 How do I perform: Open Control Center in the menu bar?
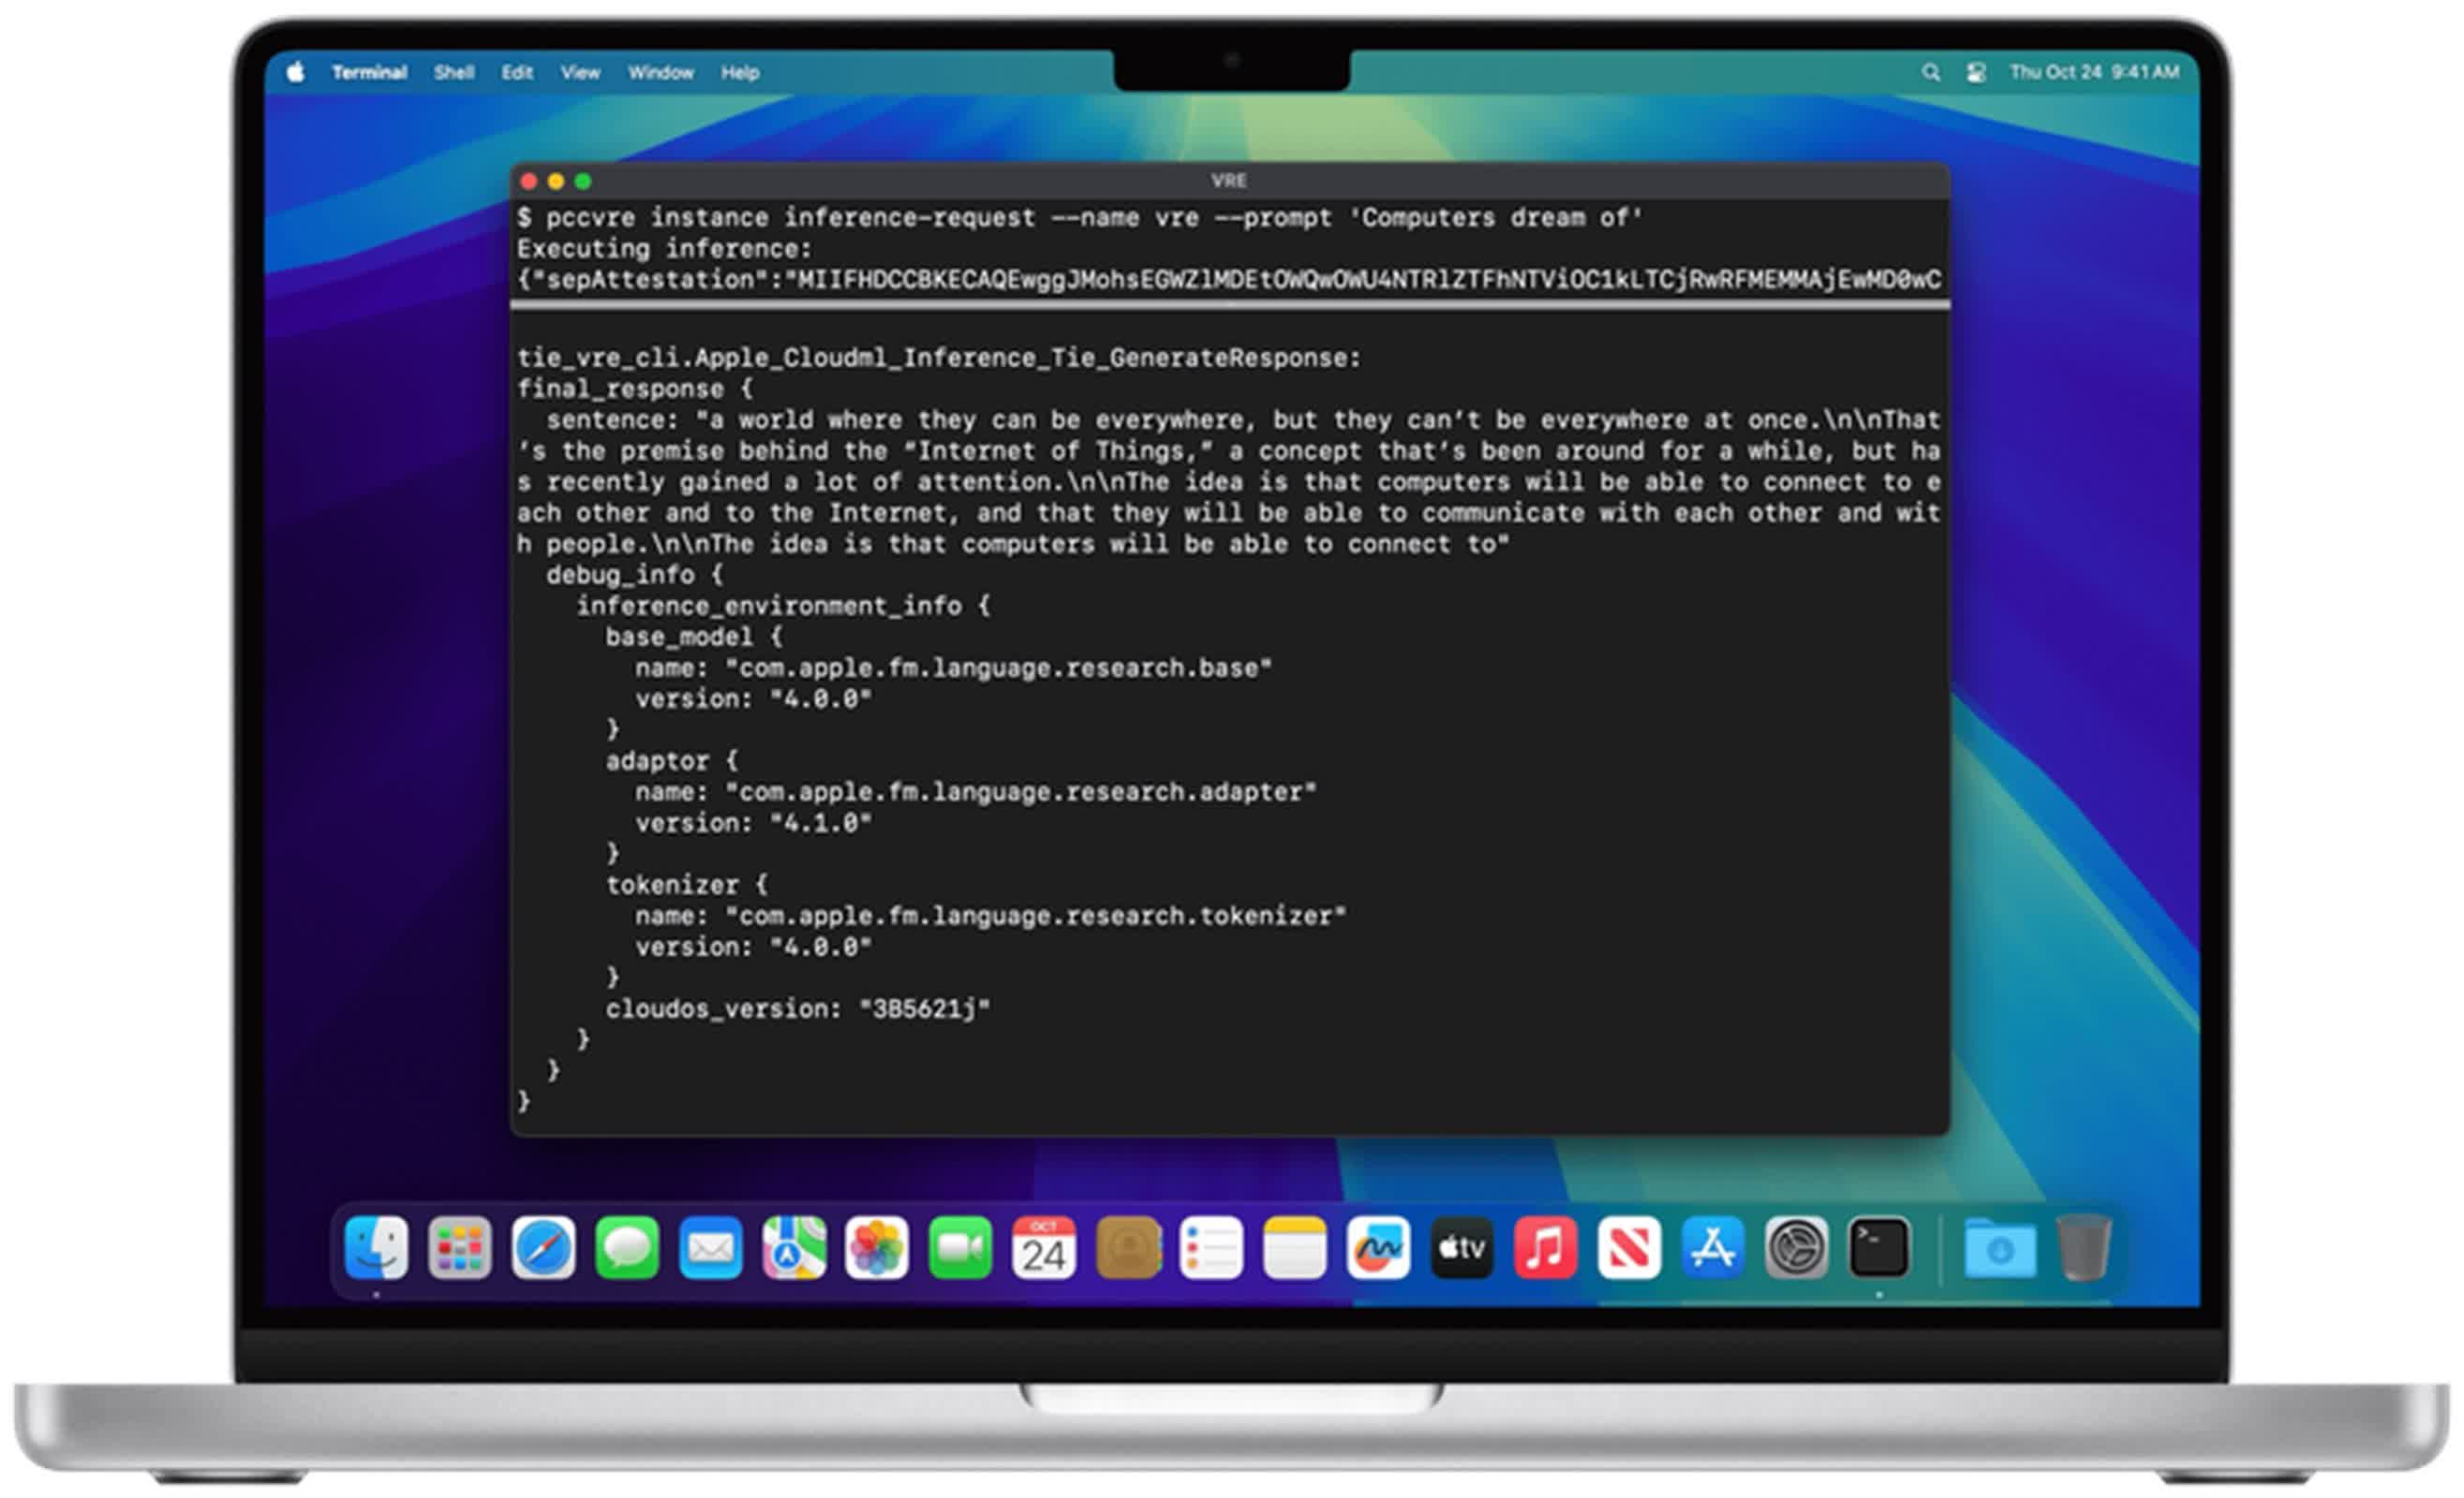tap(1976, 73)
